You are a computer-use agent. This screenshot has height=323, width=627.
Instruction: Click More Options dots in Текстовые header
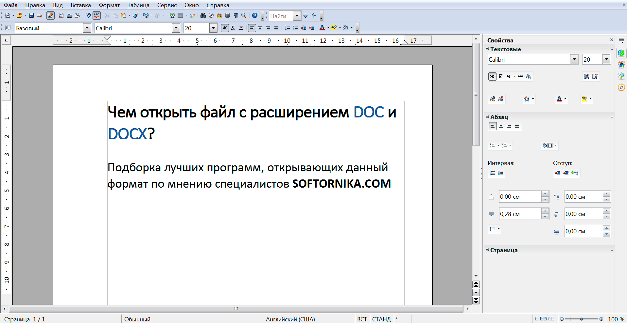pos(611,49)
